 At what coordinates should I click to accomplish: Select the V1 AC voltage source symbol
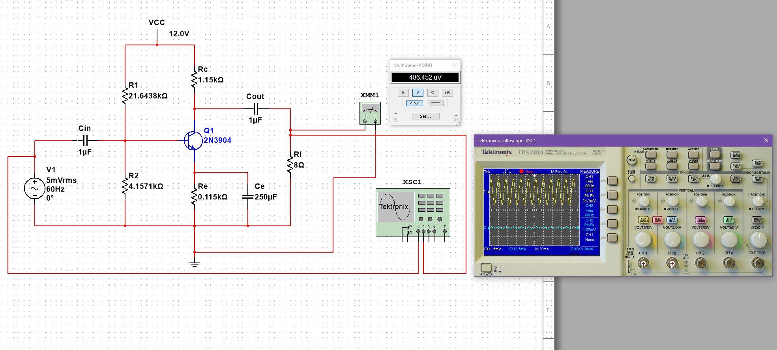coord(35,188)
